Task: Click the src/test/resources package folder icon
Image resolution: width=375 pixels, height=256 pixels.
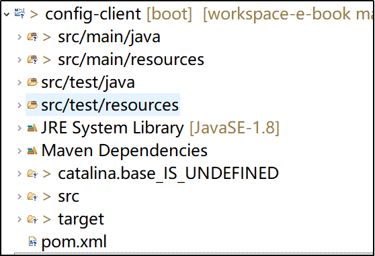Action: [32, 105]
